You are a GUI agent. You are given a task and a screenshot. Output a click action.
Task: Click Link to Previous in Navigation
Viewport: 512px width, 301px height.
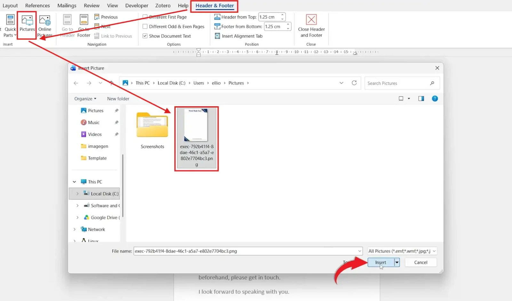point(113,36)
